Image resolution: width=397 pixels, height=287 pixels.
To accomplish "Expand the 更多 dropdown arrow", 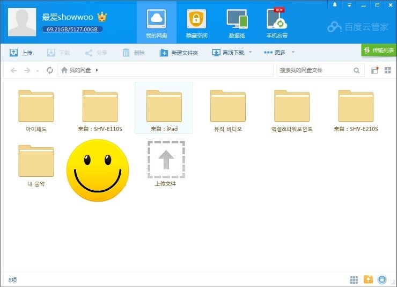I will coord(293,52).
